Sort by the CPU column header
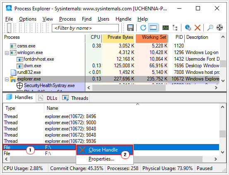Viewport: 229px width, 175px height. tap(94, 37)
